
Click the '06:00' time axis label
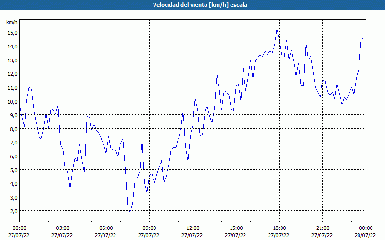click(106, 228)
